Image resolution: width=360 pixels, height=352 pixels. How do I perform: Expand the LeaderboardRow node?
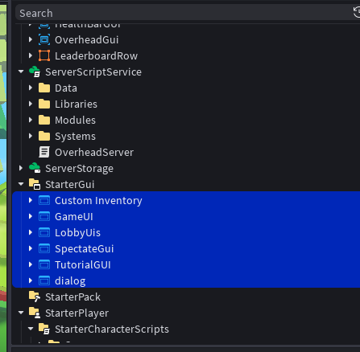[x=31, y=55]
